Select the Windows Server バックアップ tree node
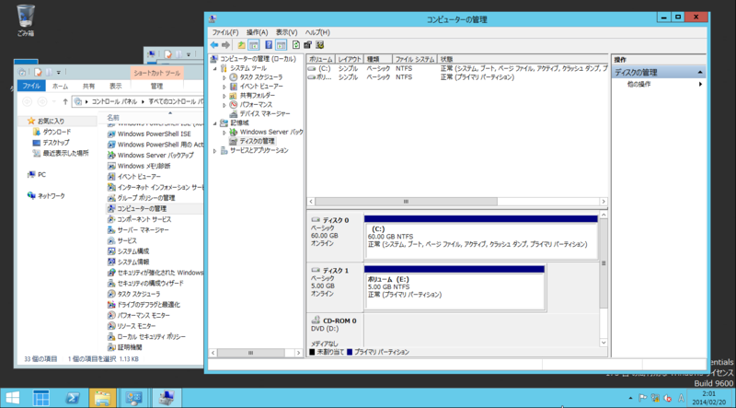 271,132
